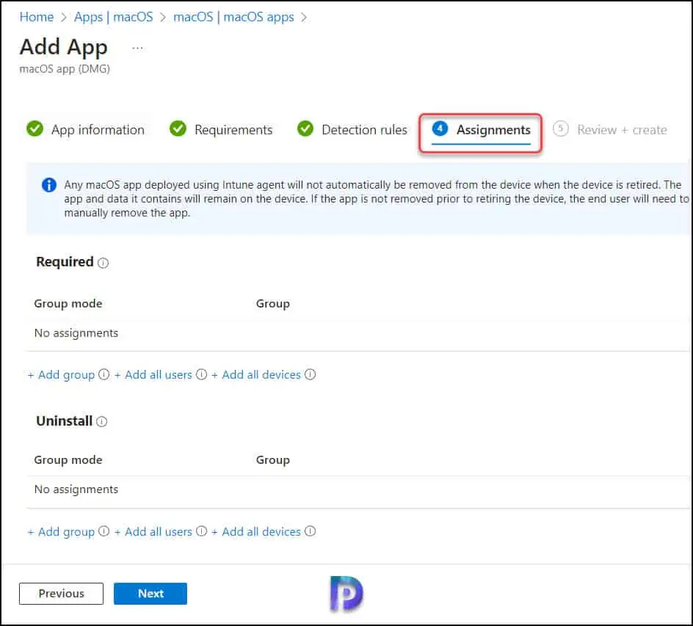Image resolution: width=693 pixels, height=626 pixels.
Task: Add all users under Required section
Action: [153, 374]
